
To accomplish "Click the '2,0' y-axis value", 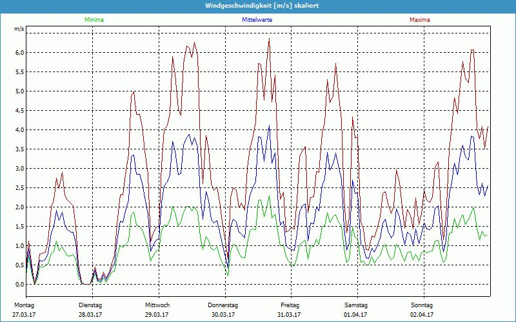I will [x=21, y=207].
